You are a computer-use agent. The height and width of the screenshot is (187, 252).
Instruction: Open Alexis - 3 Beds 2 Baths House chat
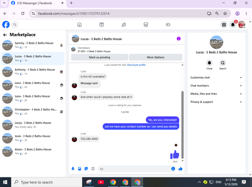coord(33,151)
